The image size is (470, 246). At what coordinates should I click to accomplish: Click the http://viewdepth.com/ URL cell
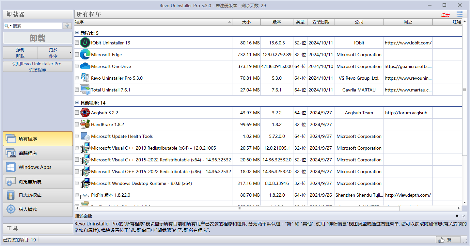[x=408, y=195]
